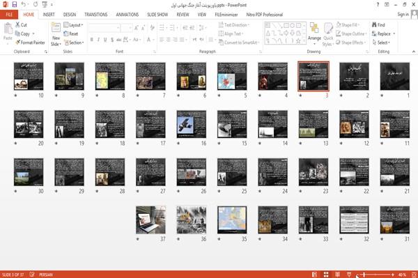Expand Text Direction dropdown
Screen dimensions: 418x278
pyautogui.click(x=234, y=25)
